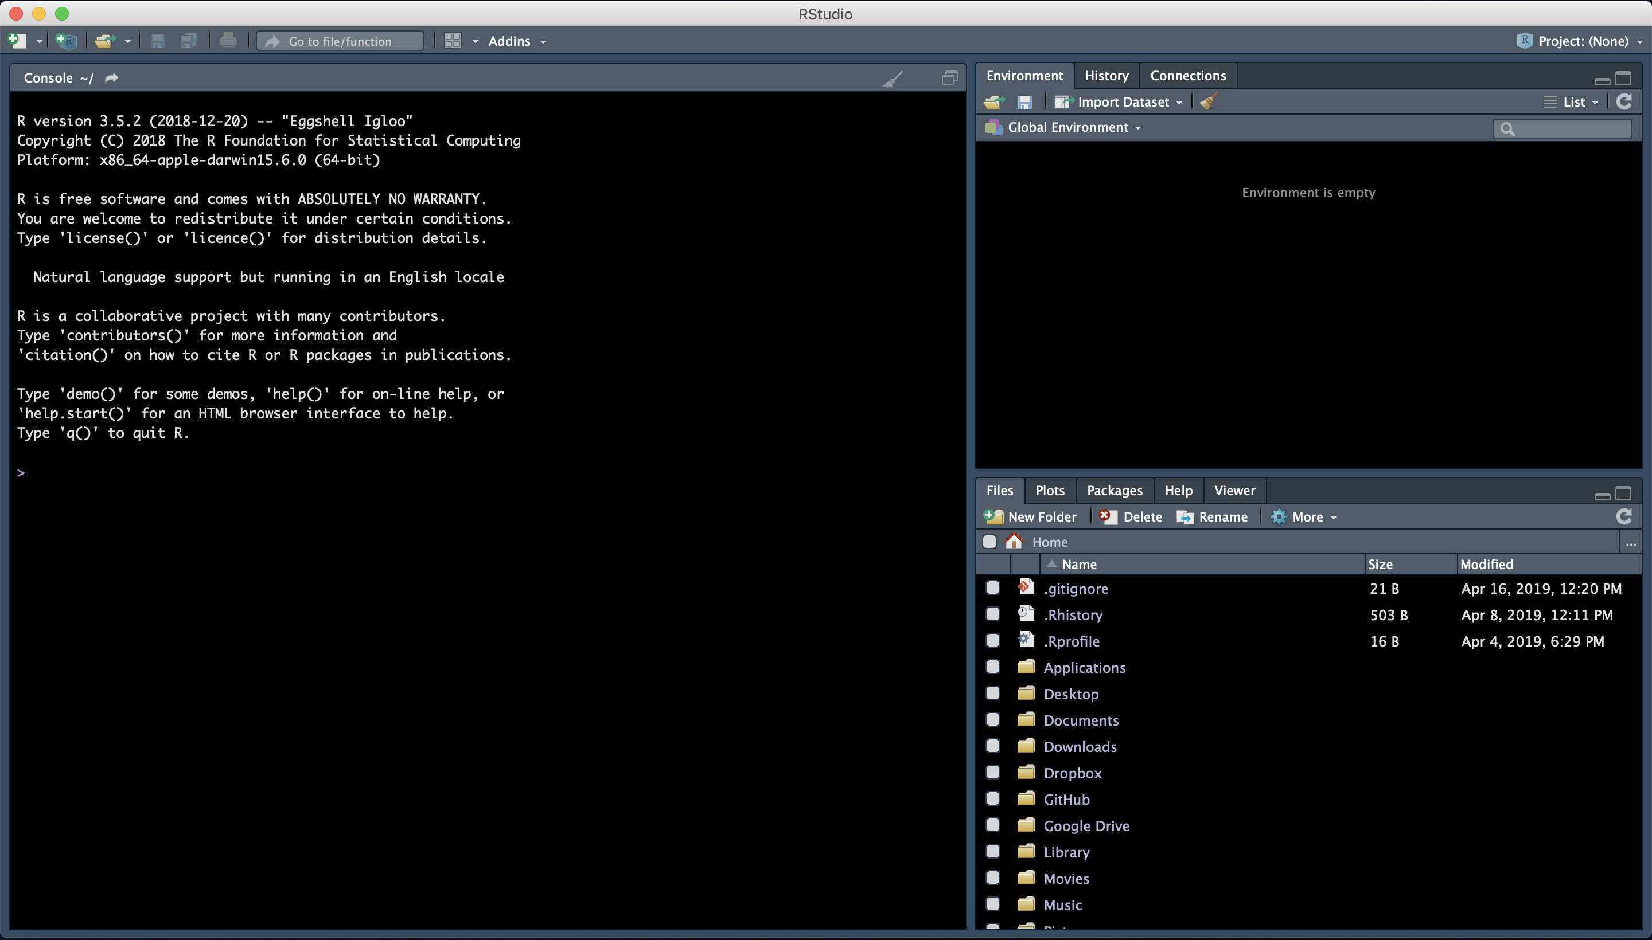The width and height of the screenshot is (1652, 940).
Task: Tick the checkbox next to Documents folder
Action: click(x=993, y=720)
